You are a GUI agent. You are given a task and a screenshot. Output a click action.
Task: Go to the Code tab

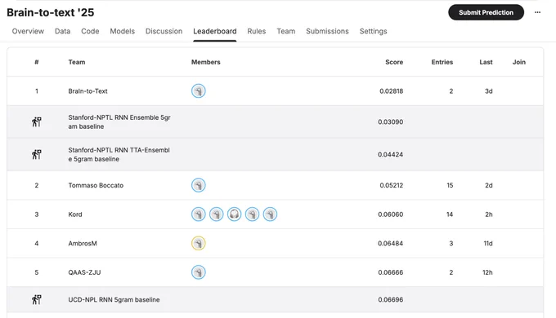pyautogui.click(x=90, y=31)
